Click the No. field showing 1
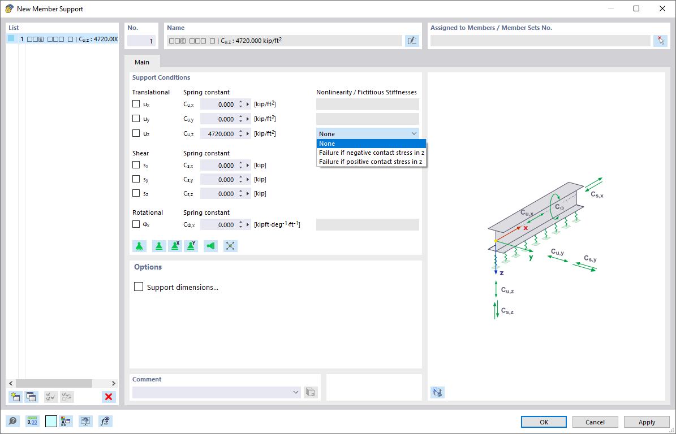 click(x=141, y=41)
